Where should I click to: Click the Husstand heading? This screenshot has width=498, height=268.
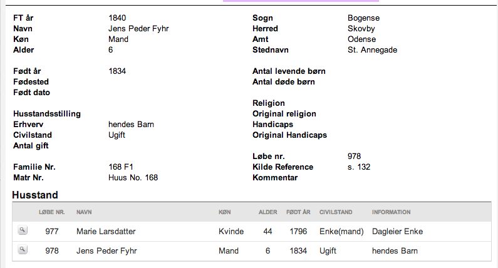tap(35, 195)
